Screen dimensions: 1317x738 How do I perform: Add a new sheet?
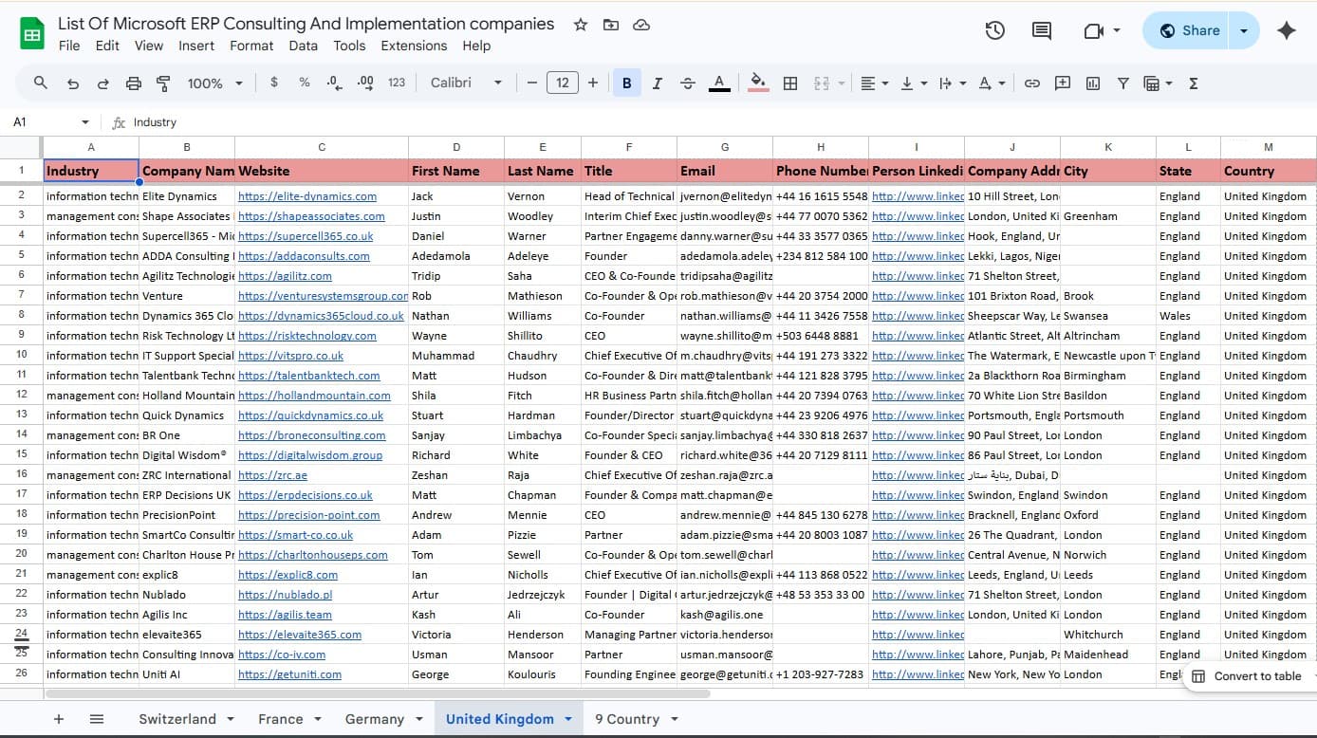[59, 719]
